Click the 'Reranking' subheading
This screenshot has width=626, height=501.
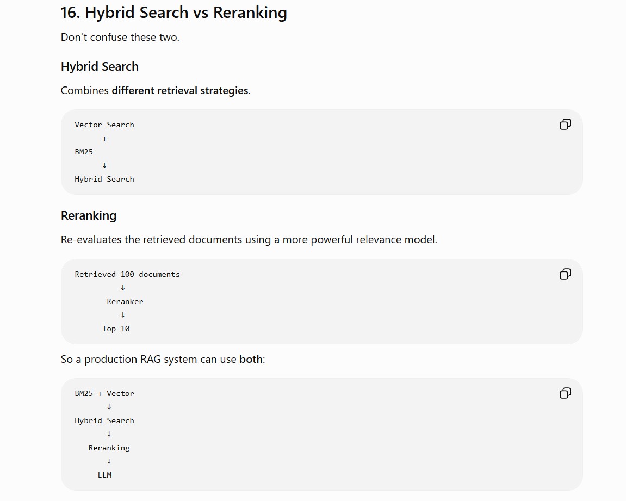point(89,215)
